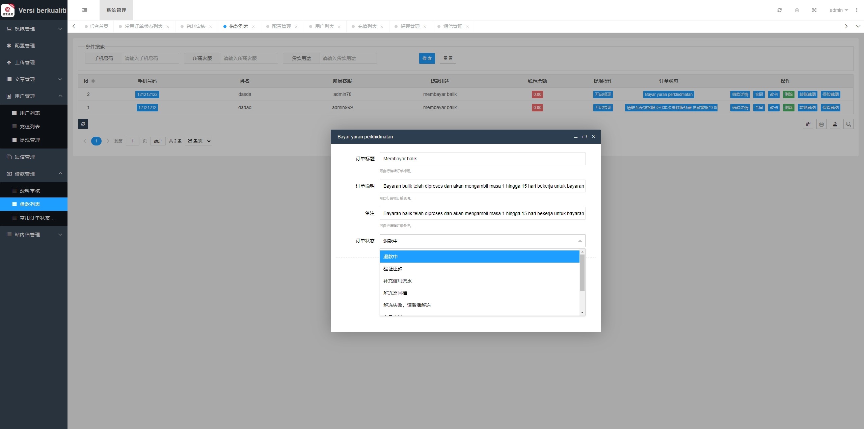
Task: Go to next page arrow in pagination
Action: [108, 141]
